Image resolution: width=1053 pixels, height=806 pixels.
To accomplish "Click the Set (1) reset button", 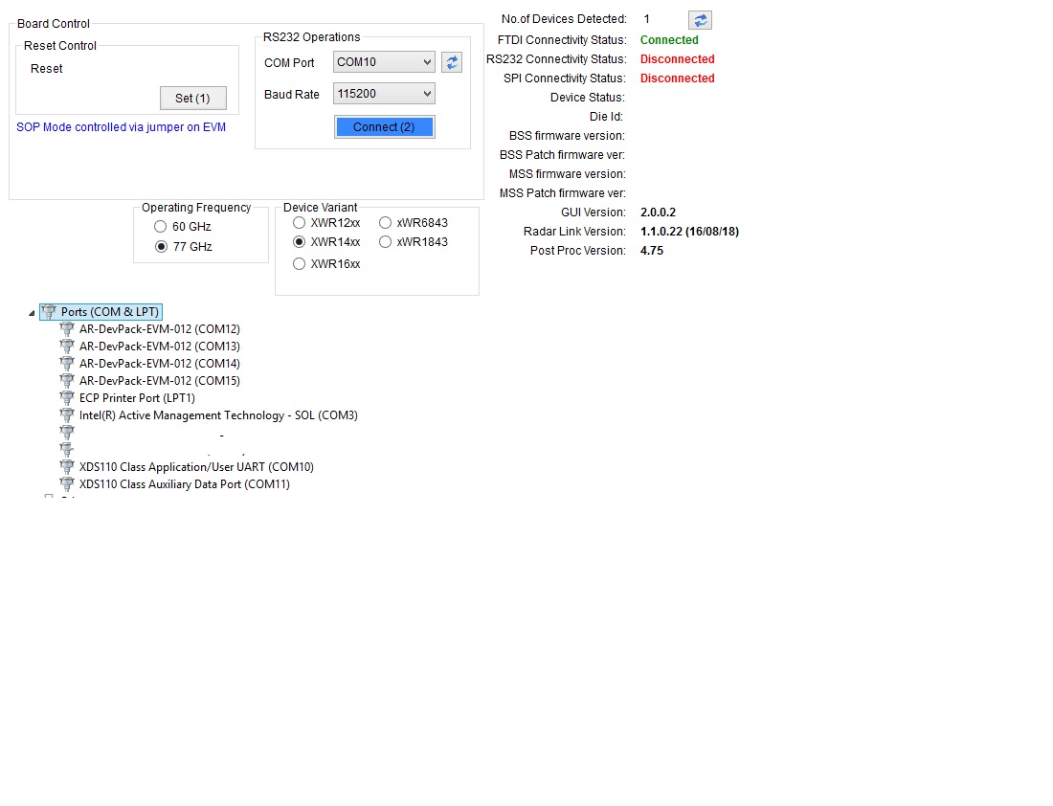I will click(192, 98).
